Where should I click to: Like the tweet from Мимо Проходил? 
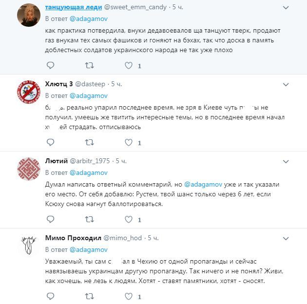pos(129,296)
